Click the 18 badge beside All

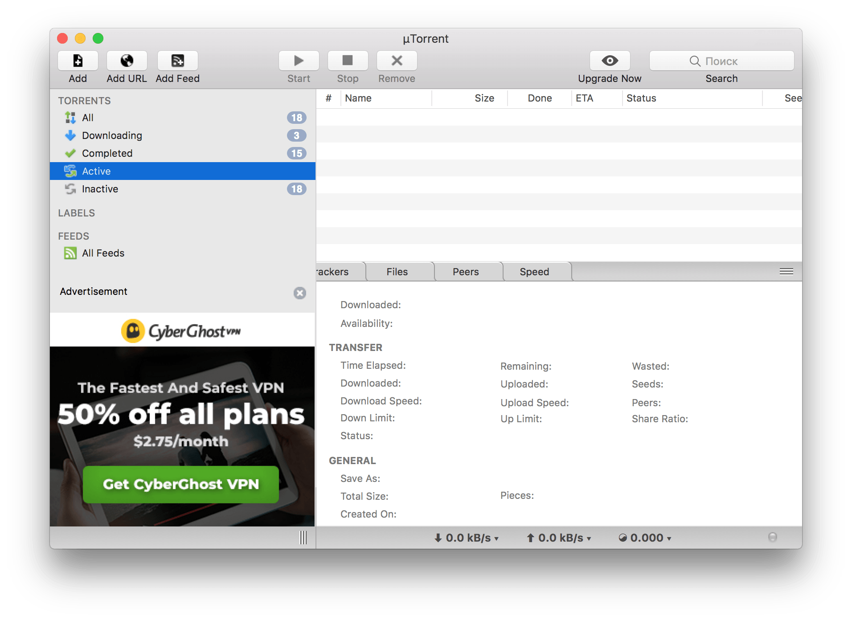point(297,118)
